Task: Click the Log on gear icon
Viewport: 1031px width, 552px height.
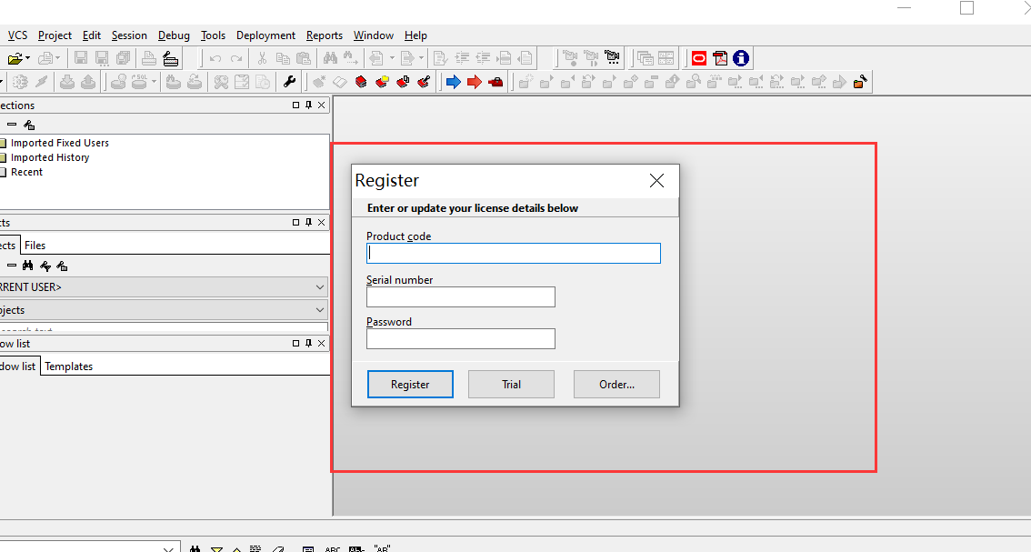Action: (x=20, y=82)
